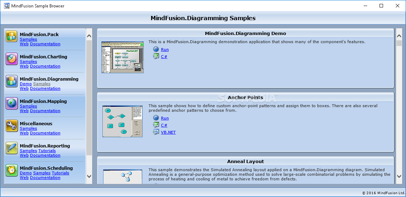Run the MindFusion.Diagramming Demo
The image size is (406, 197).
[x=165, y=49]
